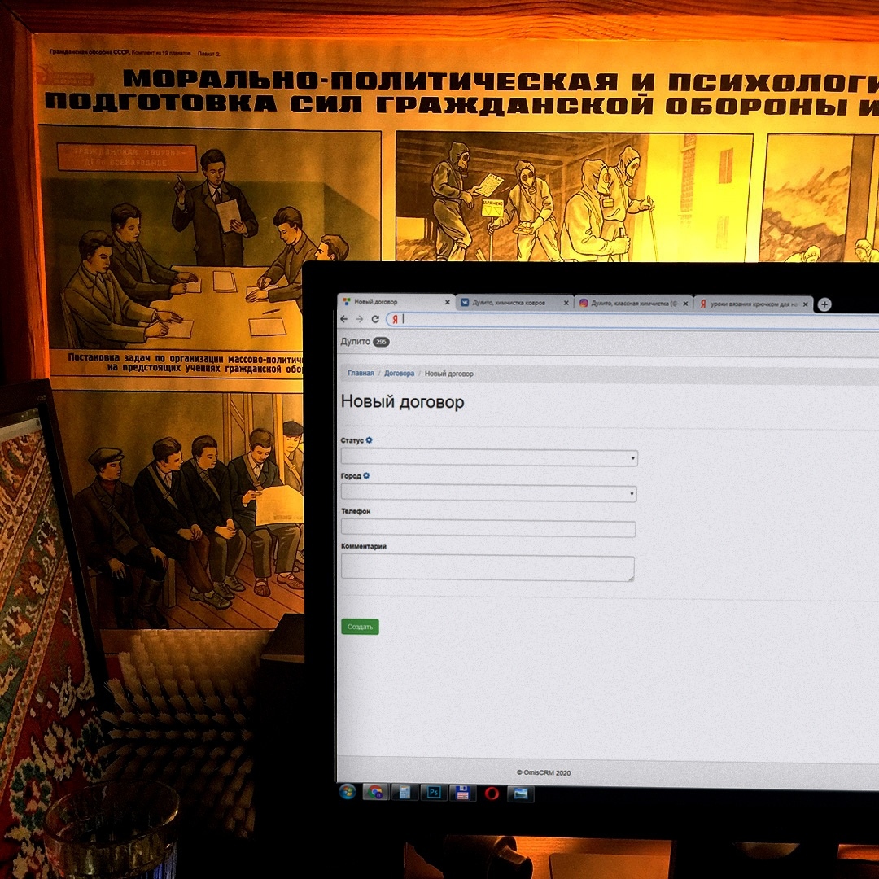Close the уроки вязания крючком tab
Viewport: 879px width, 879px height.
click(x=806, y=304)
